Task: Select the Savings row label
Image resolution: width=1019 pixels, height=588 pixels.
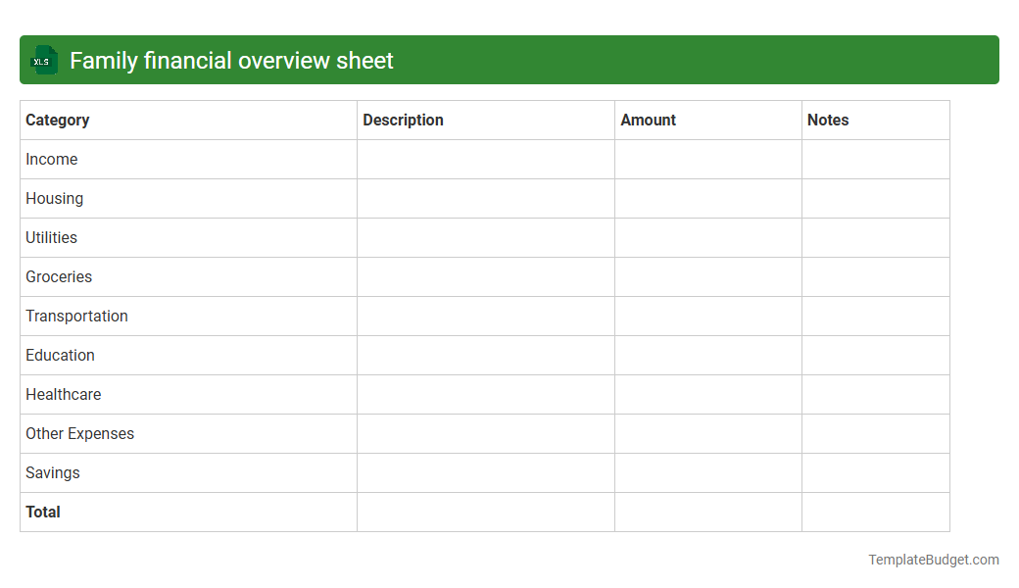Action: coord(52,472)
